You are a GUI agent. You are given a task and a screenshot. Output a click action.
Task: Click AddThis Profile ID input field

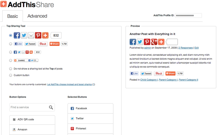tap(188, 15)
